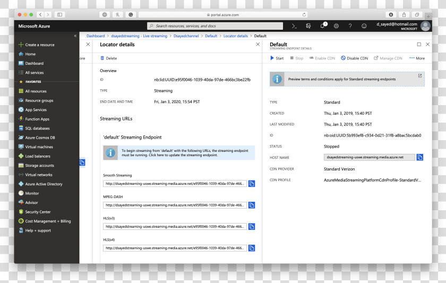
Task: Maximize the Default endpoint blade
Action: click(419, 45)
